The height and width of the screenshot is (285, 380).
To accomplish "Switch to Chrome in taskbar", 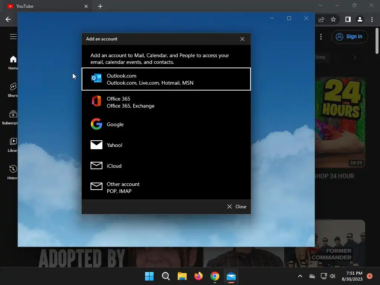I will tap(215, 276).
